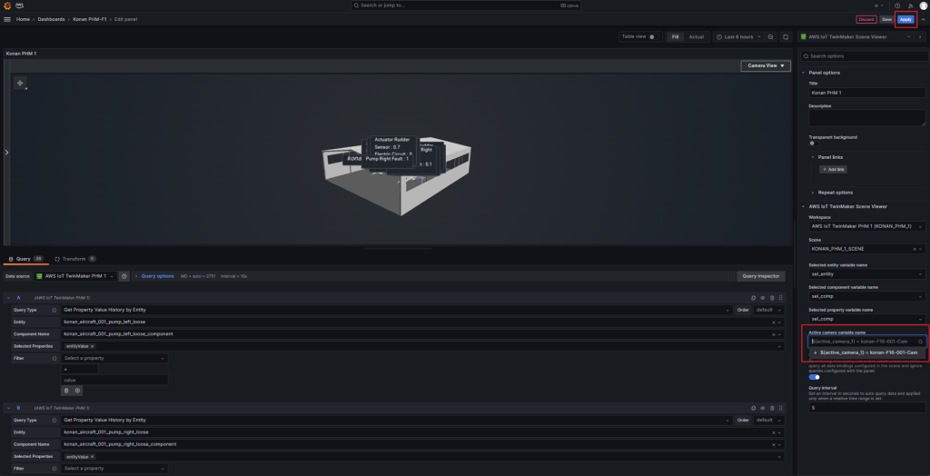Open the plus add-new menu
The width and height of the screenshot is (930, 476).
click(x=877, y=5)
